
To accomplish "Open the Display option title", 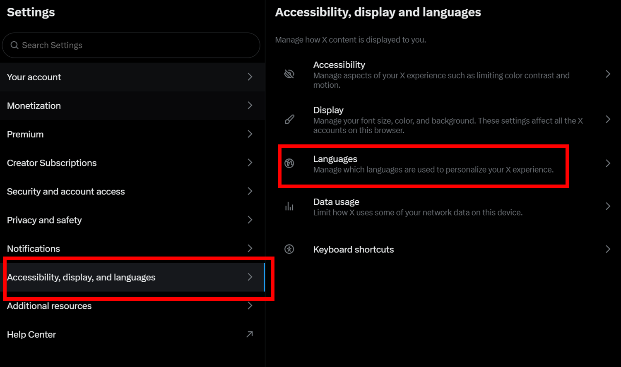I will coord(328,110).
